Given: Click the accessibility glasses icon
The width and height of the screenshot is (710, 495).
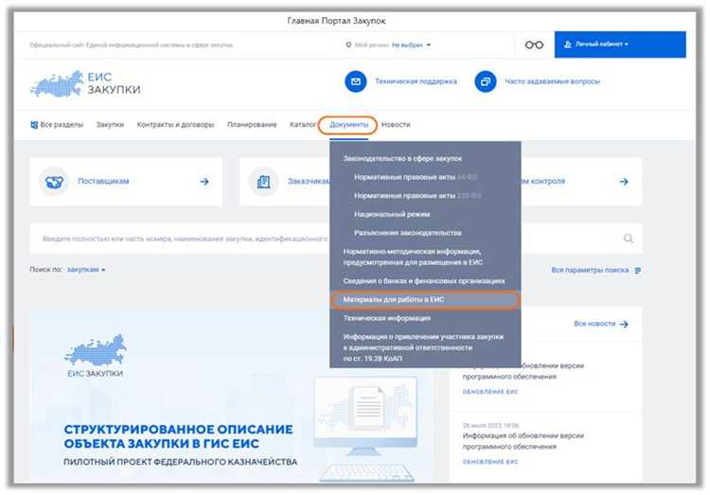Looking at the screenshot, I should (x=534, y=44).
